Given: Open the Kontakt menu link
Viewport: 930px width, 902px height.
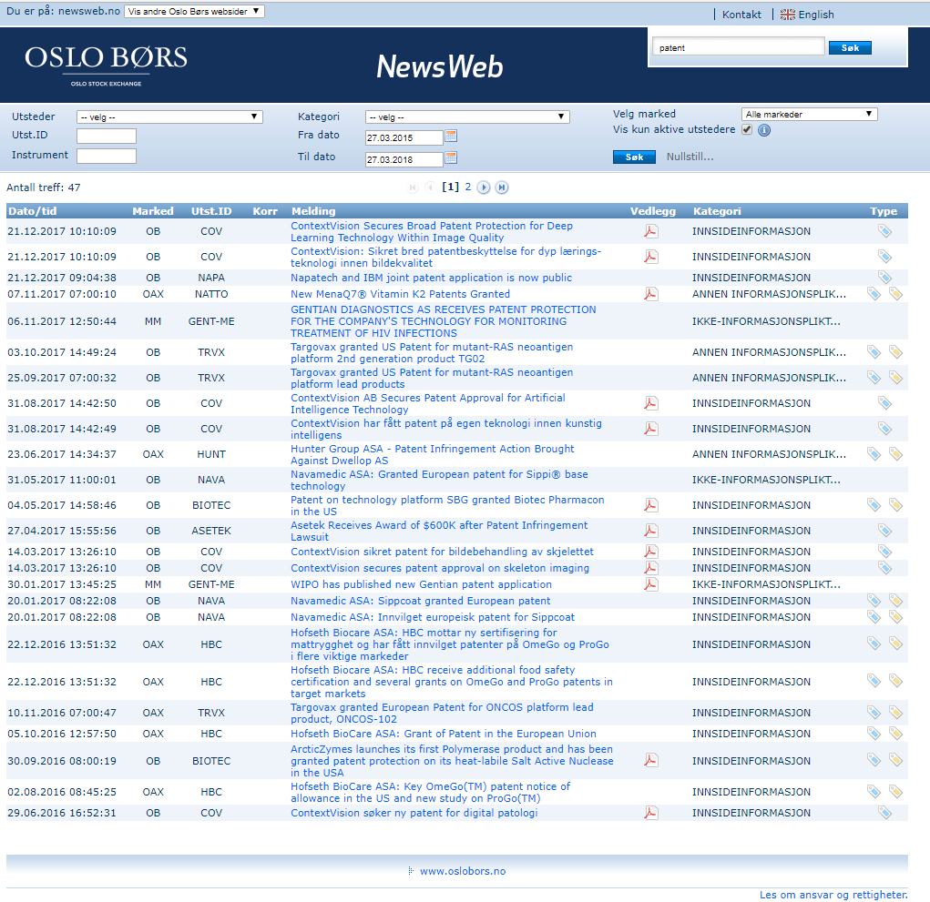Looking at the screenshot, I should (741, 15).
